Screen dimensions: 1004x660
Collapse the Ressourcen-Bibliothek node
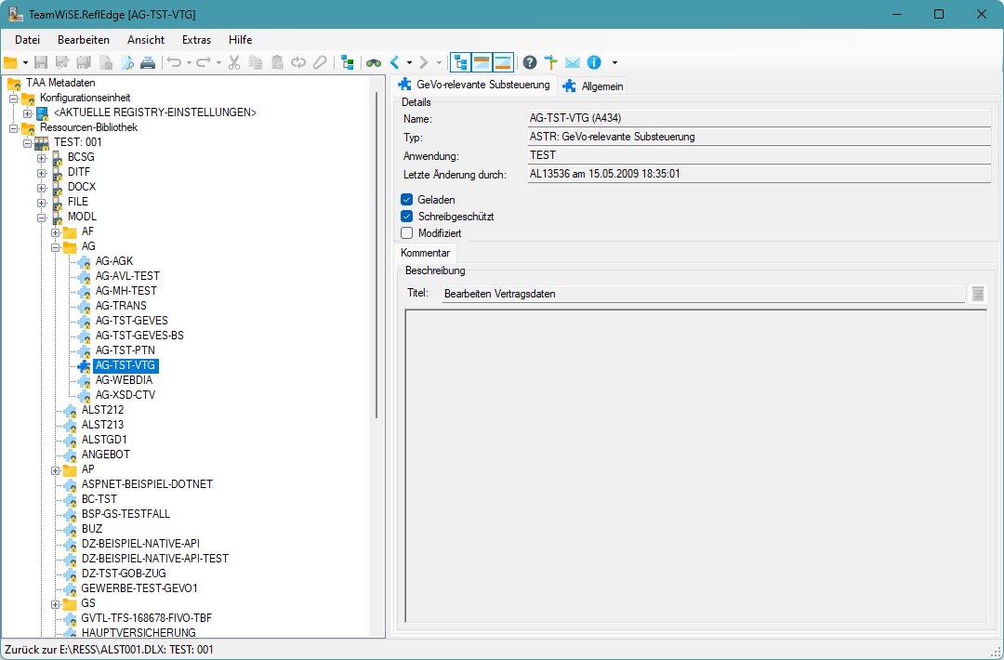point(13,128)
